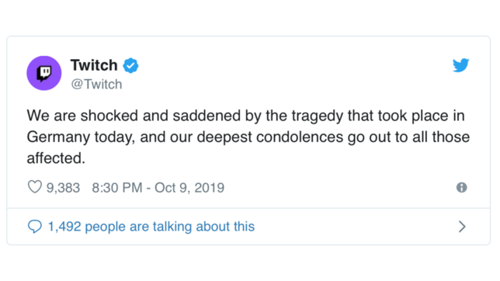Visit the @Twitch handle link
Image resolution: width=500 pixels, height=281 pixels.
(96, 84)
